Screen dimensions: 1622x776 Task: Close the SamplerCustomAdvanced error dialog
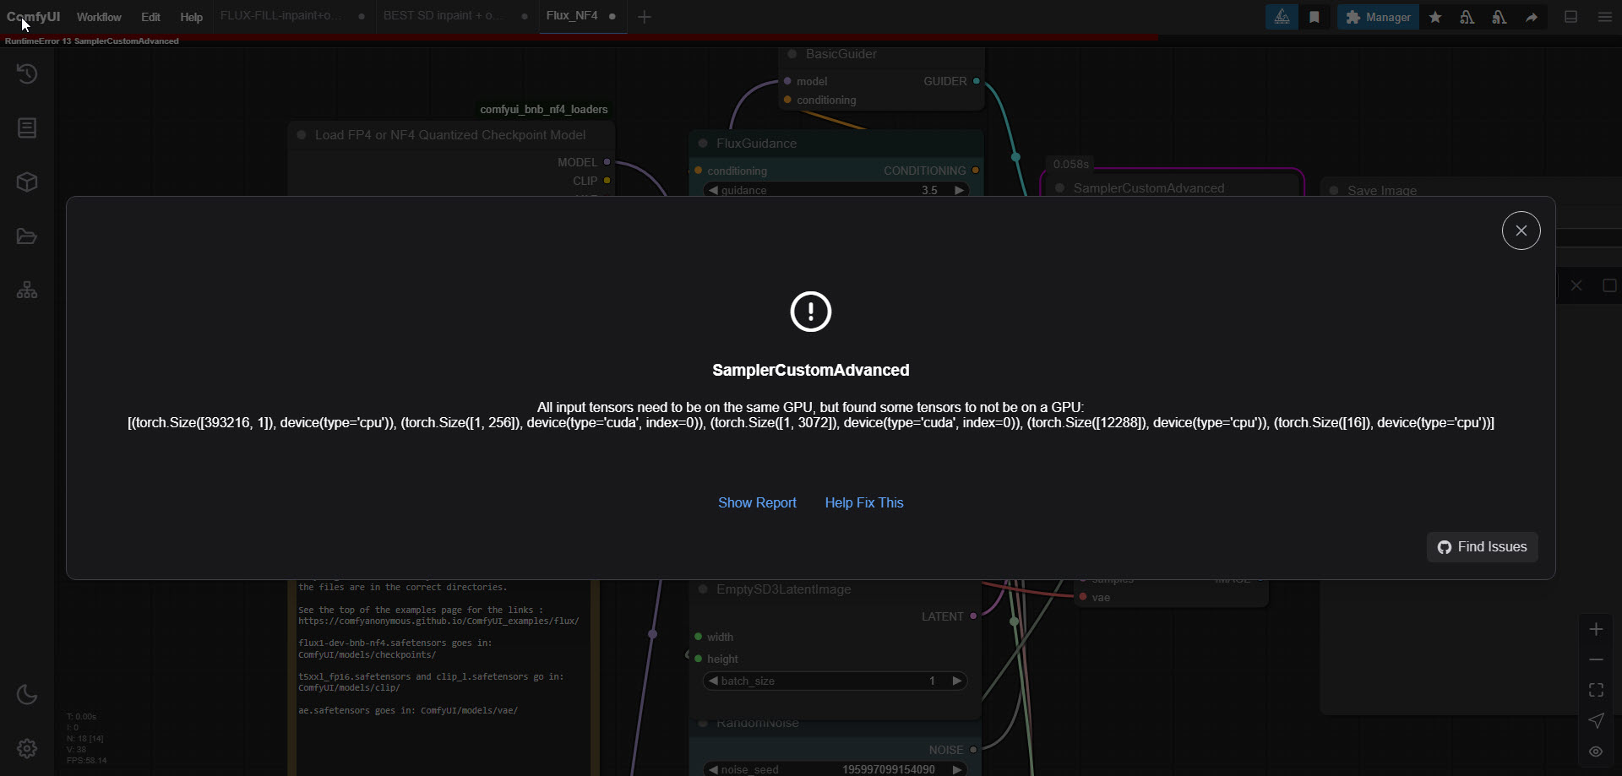pos(1521,231)
